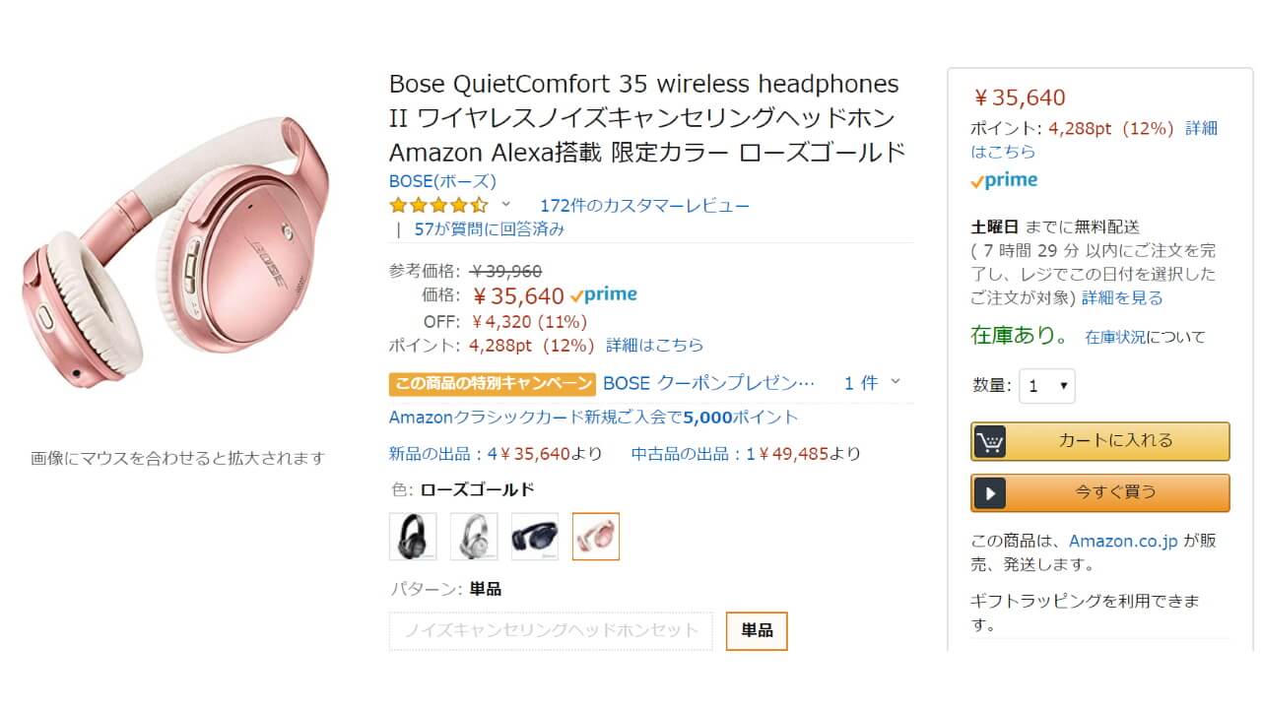Screen dimensions: 1261x709
Task: Click the Prime logo next to the price
Action: pyautogui.click(x=604, y=293)
